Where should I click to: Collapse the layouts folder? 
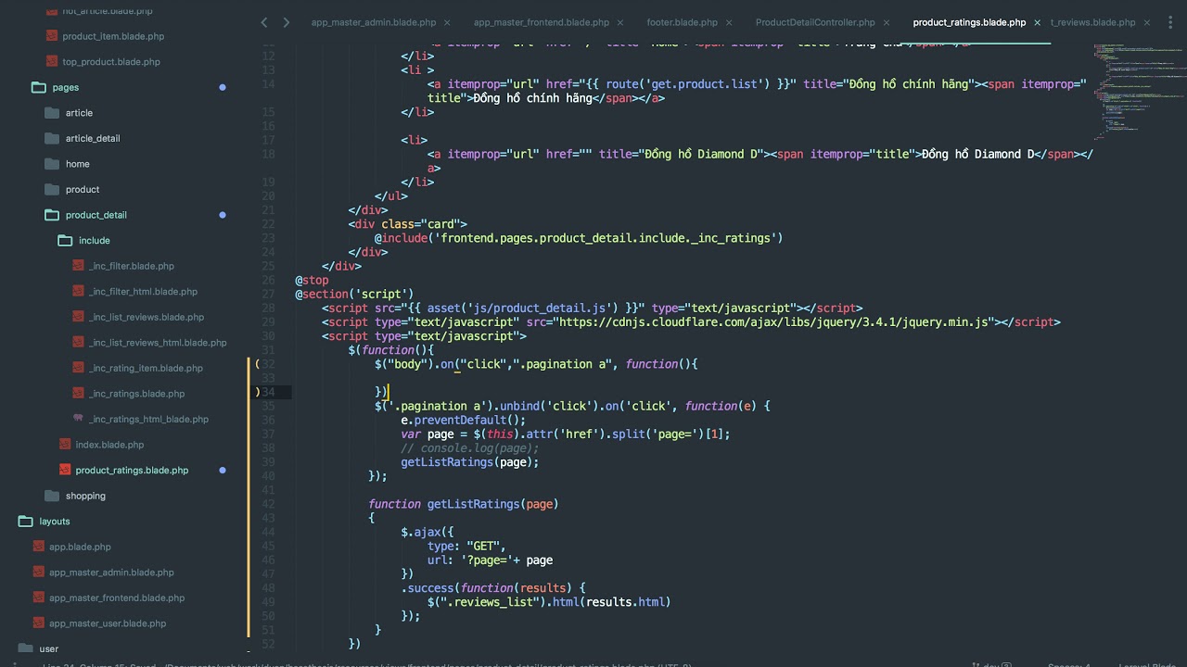[x=26, y=522]
